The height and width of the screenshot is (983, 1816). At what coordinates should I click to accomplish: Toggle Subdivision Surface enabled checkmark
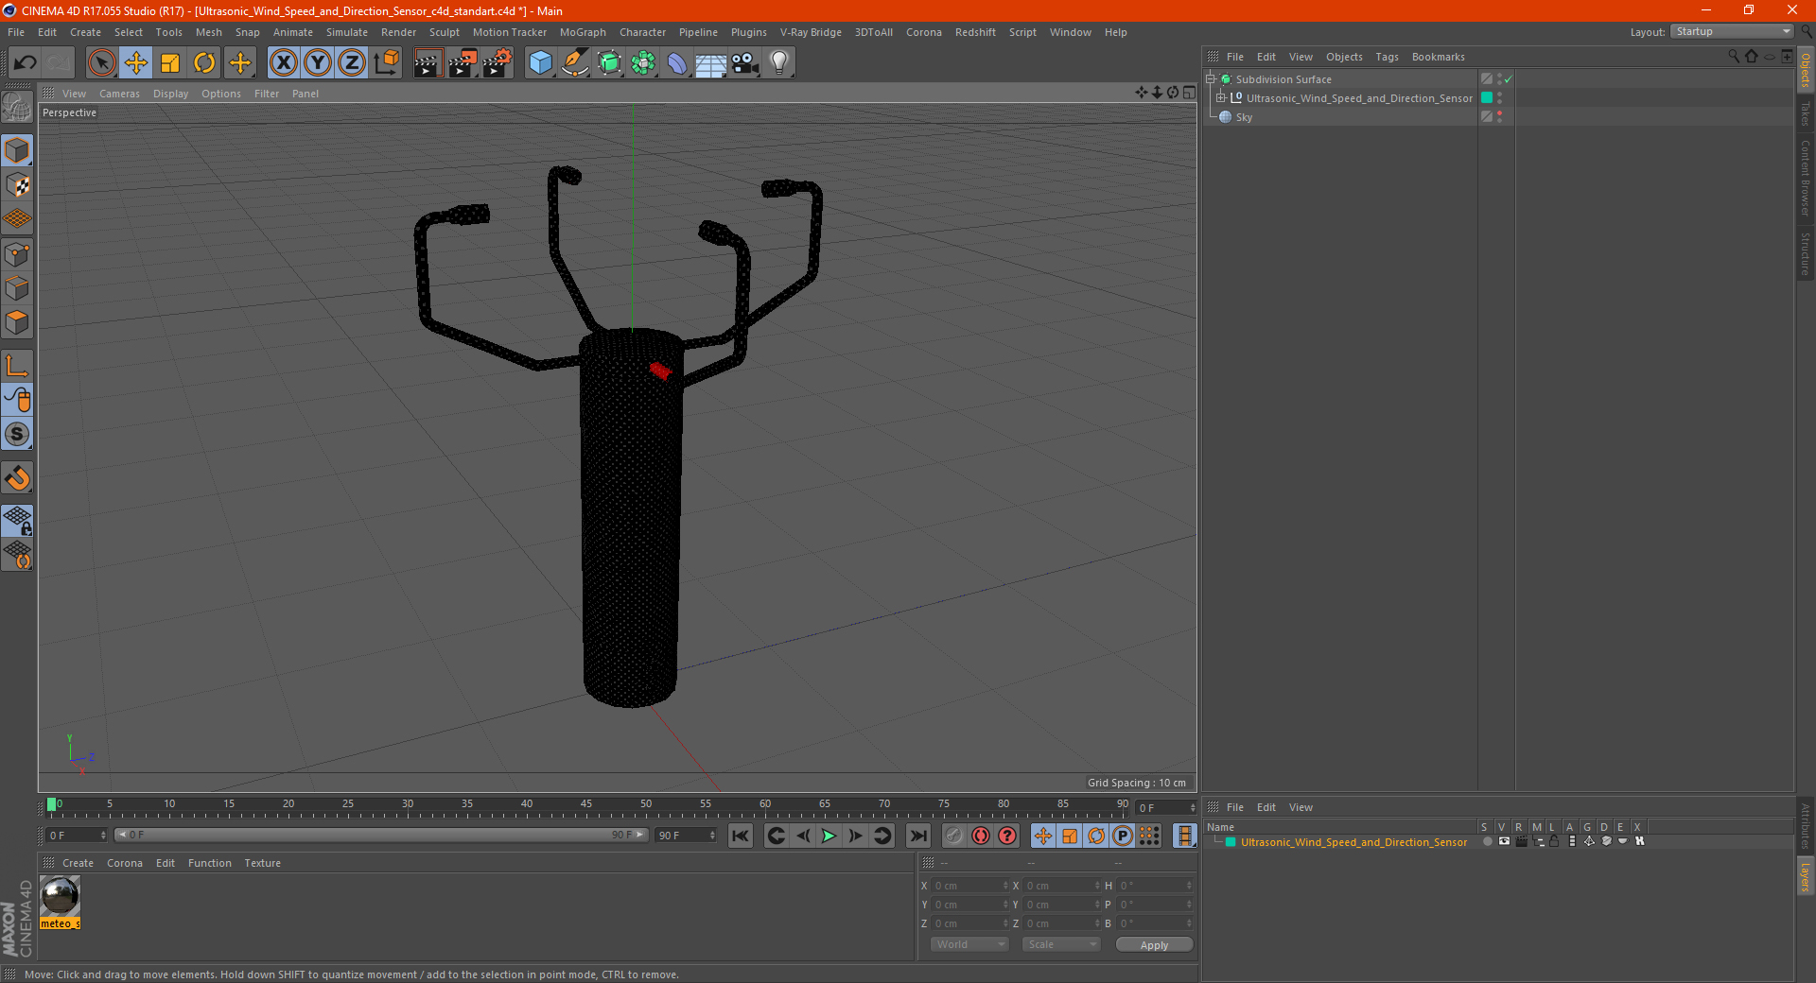[1509, 79]
